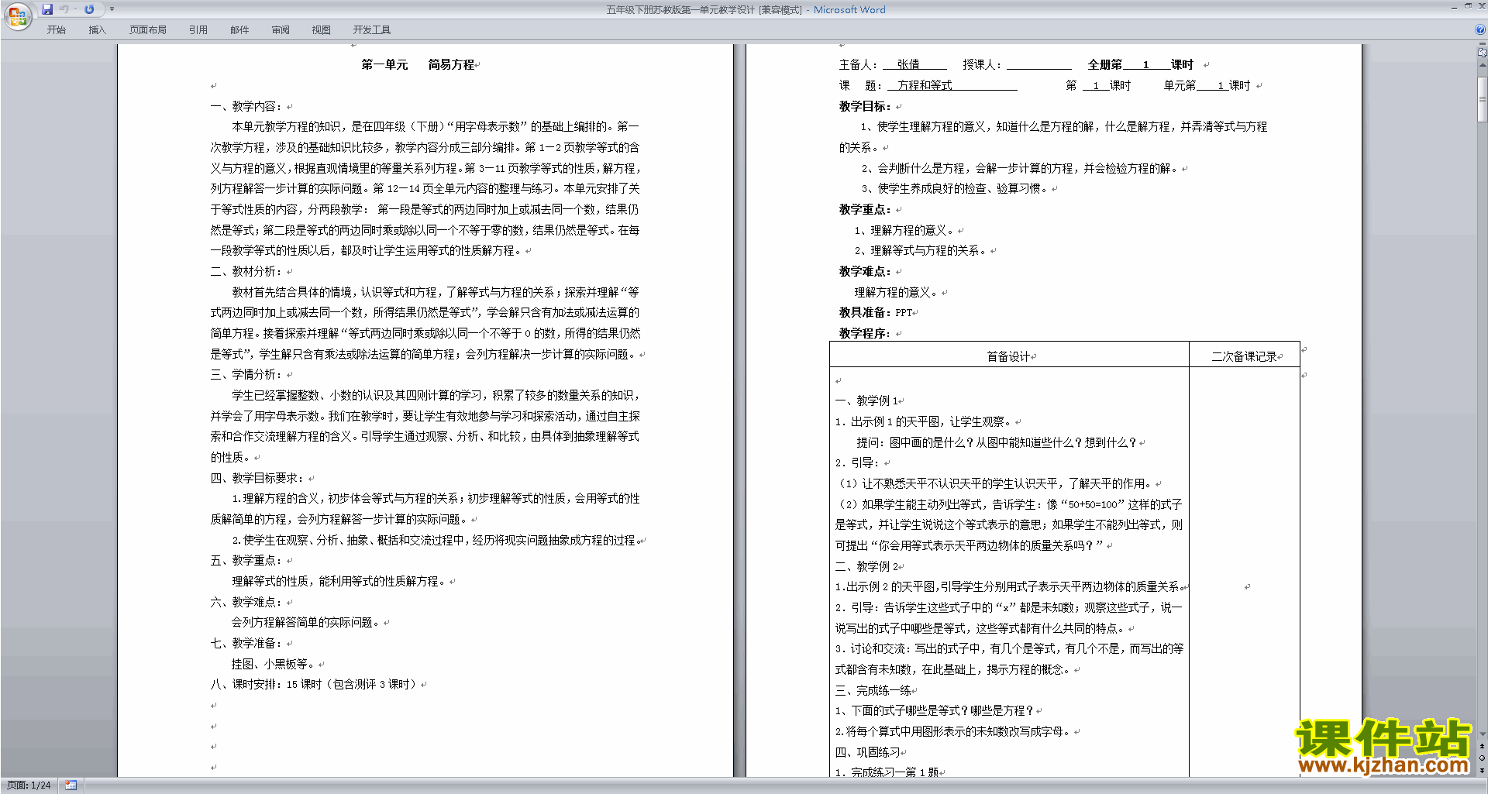
Task: Save the document with the floppy icon
Action: pos(47,9)
